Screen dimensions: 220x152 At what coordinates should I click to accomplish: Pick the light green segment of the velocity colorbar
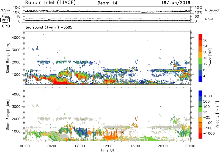point(200,109)
